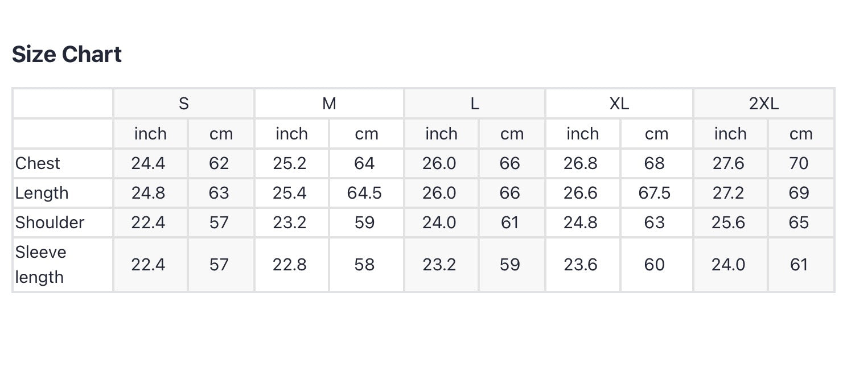Click Chest inch value 26.8 for XL
Viewport: 847px width, 366px height.
point(581,163)
